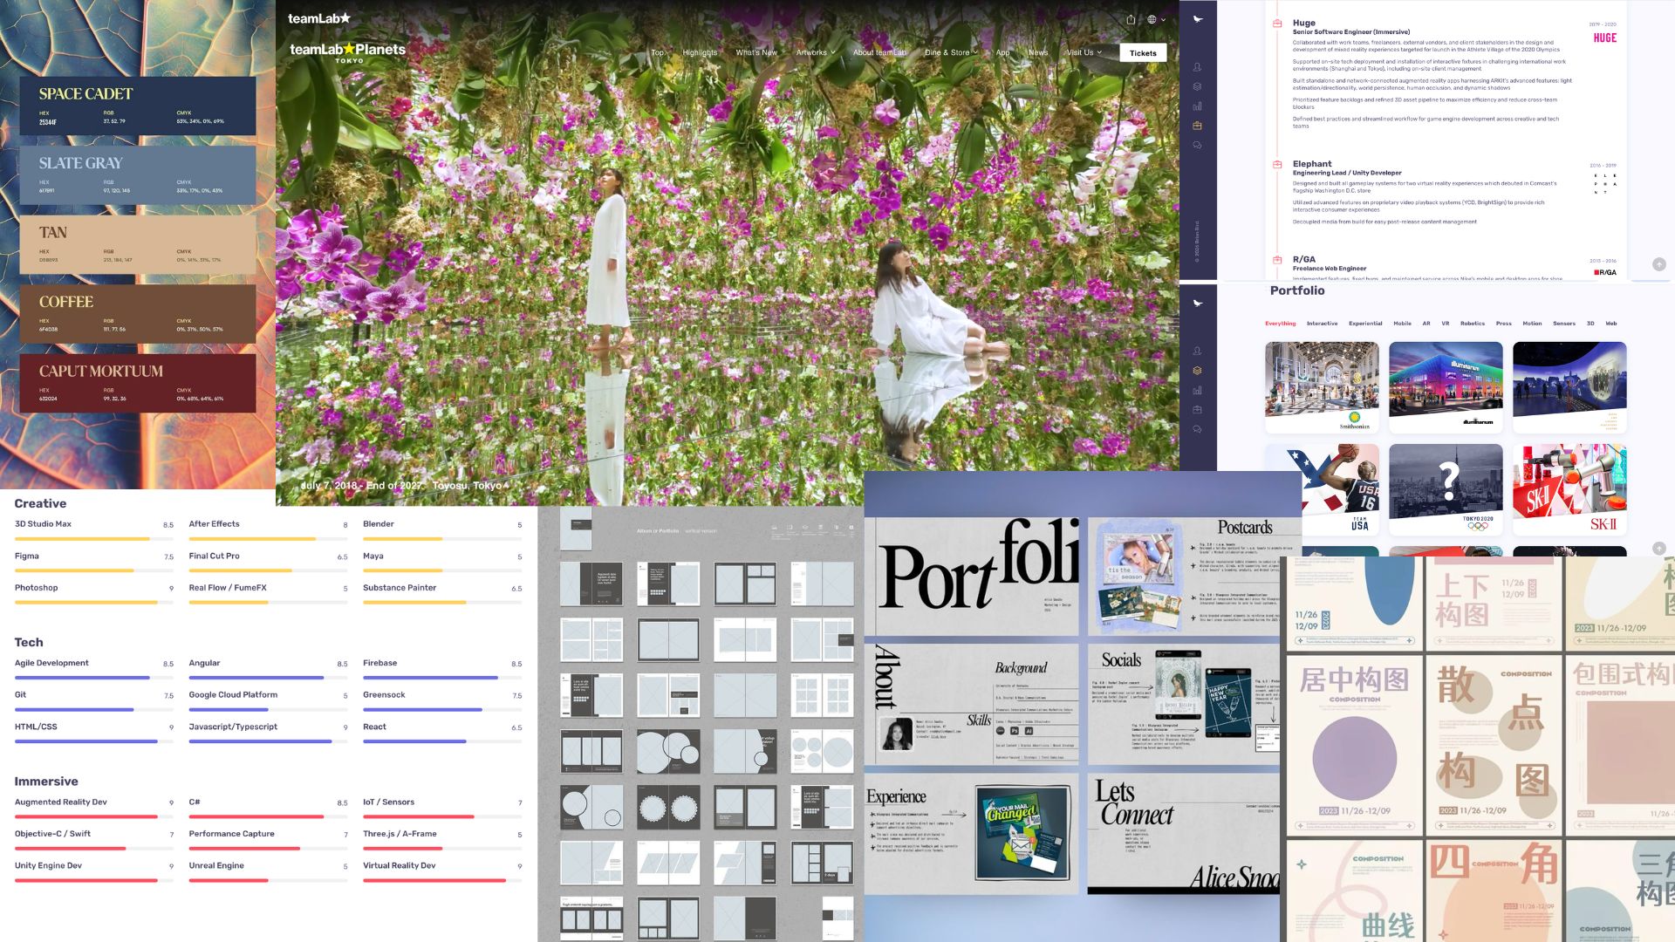Open the About teamLab link
Viewport: 1675px width, 942px height.
pyautogui.click(x=879, y=52)
